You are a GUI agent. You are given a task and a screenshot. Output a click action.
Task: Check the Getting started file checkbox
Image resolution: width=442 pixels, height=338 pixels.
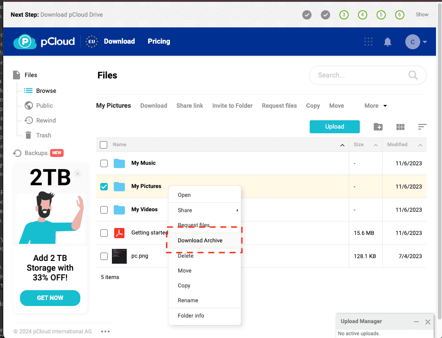(x=104, y=233)
